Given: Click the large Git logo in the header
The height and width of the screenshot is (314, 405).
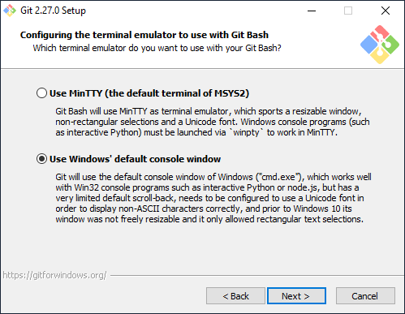Looking at the screenshot, I should 380,45.
